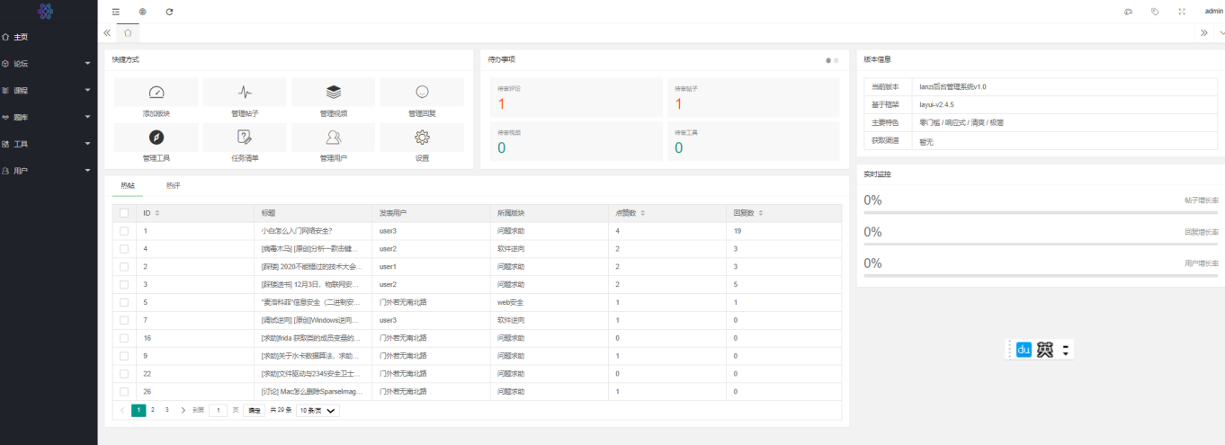Open the 任务清单 shortcut icon
Screen dimensions: 1225x445
(x=245, y=138)
